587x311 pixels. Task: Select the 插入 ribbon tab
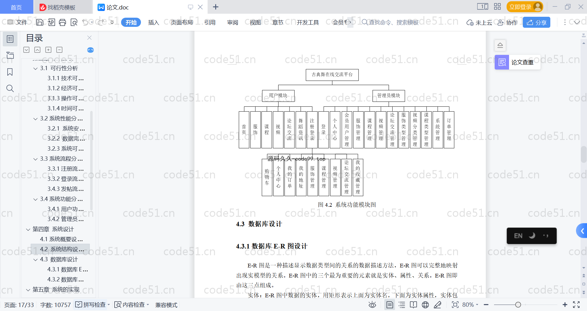153,22
